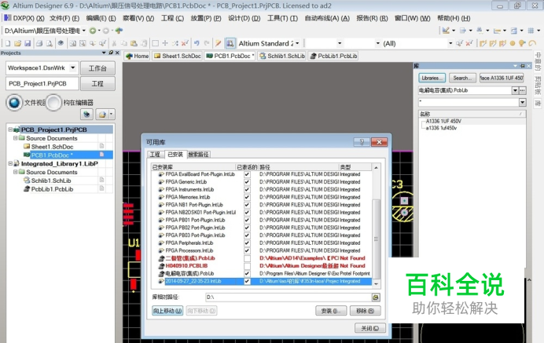The width and height of the screenshot is (544, 343).
Task: Switch to the Sheet1.SchDoc document tab
Action: click(x=178, y=56)
